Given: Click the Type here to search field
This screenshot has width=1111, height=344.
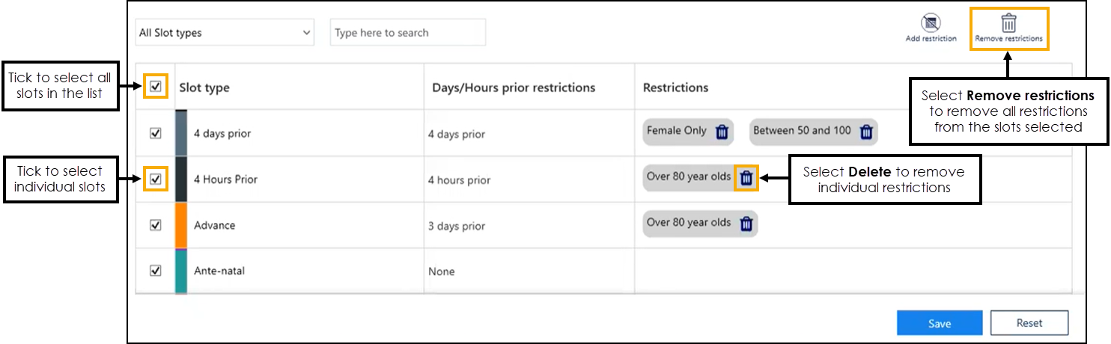Looking at the screenshot, I should [407, 33].
